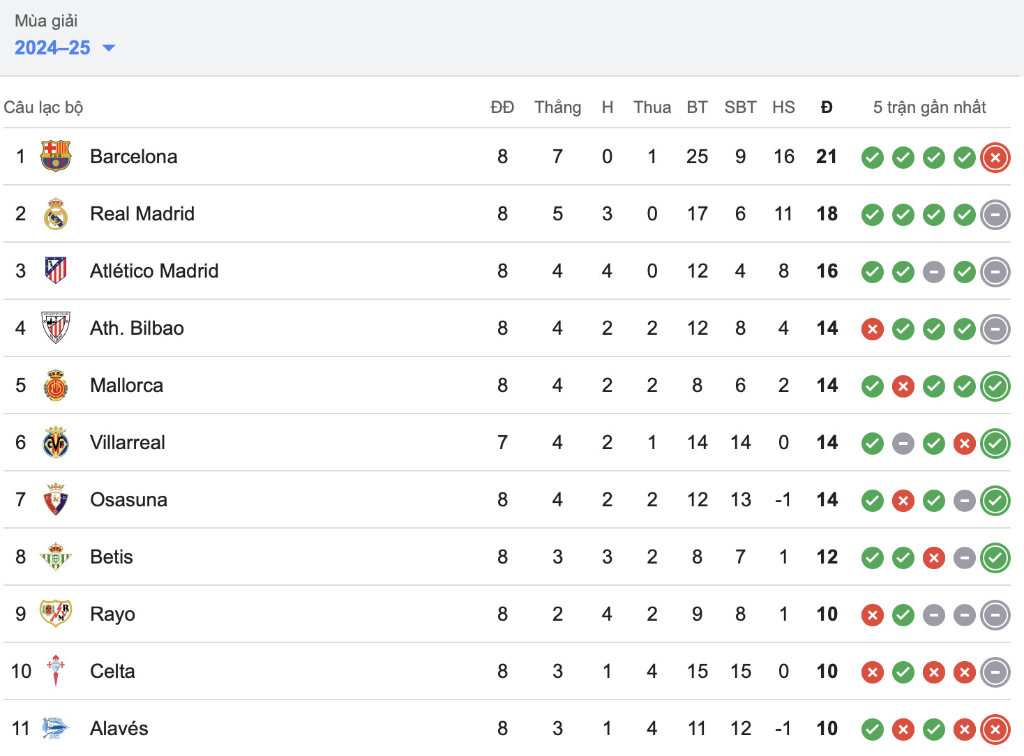Click the 'Mùa giải' season label
The height and width of the screenshot is (756, 1024).
[x=46, y=21]
